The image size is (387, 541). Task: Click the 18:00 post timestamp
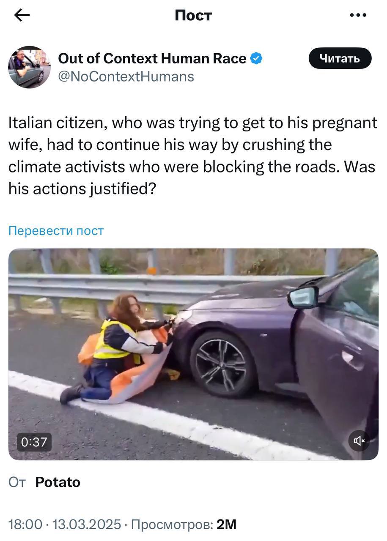pos(25,525)
